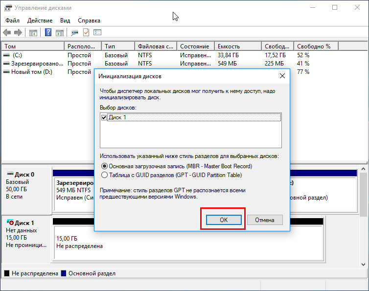
Task: Open the Действие menu
Action: point(40,21)
